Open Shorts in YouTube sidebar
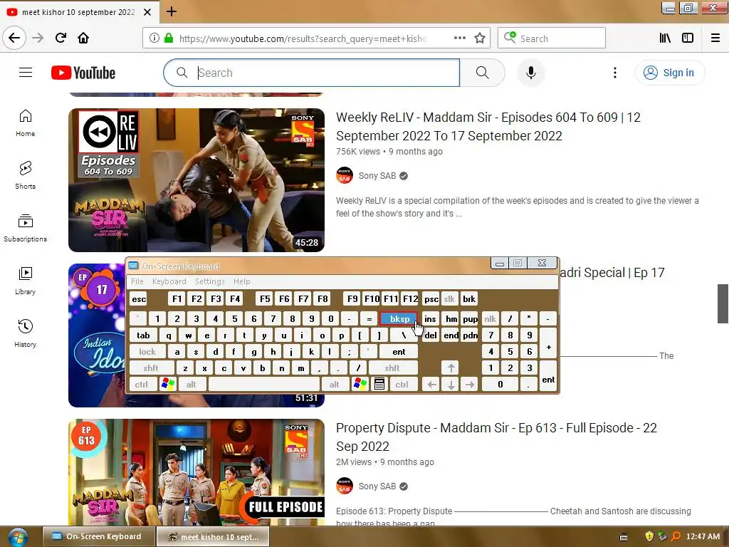This screenshot has width=729, height=547. click(x=25, y=175)
